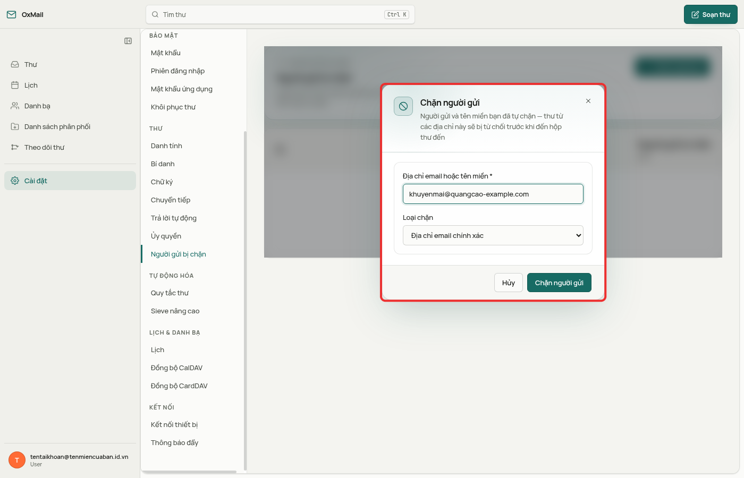Image resolution: width=744 pixels, height=478 pixels.
Task: Click the block icon in dialog header
Action: 403,106
